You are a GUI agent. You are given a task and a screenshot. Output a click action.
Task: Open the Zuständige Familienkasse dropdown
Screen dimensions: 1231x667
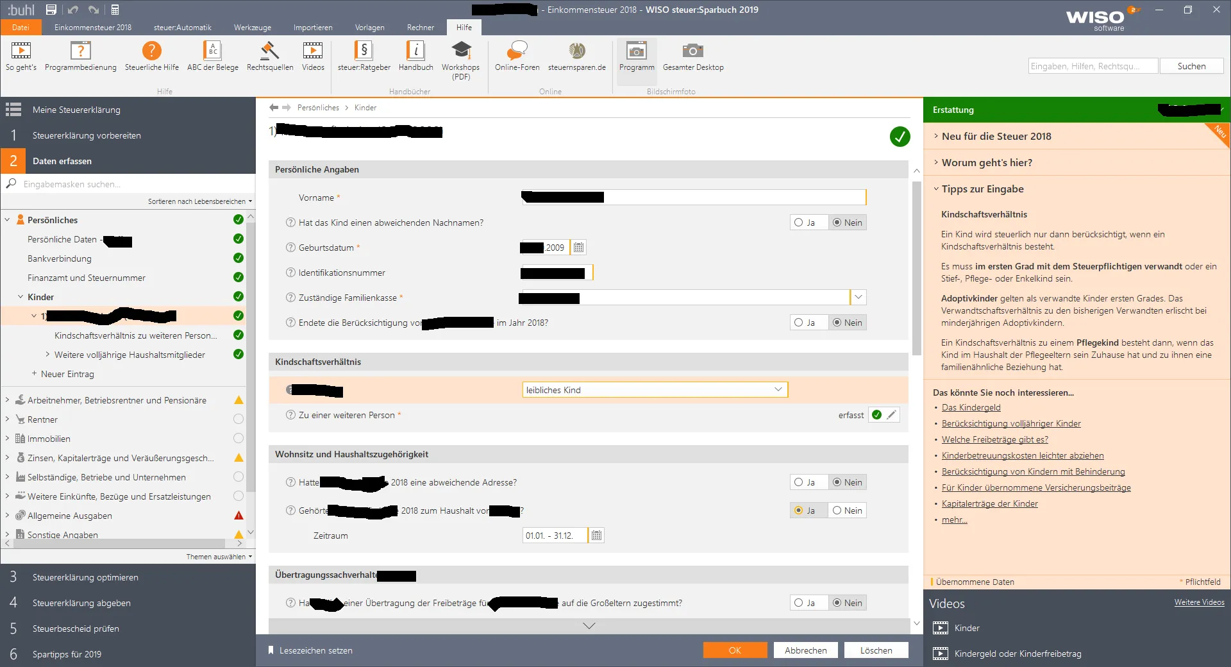[858, 298]
